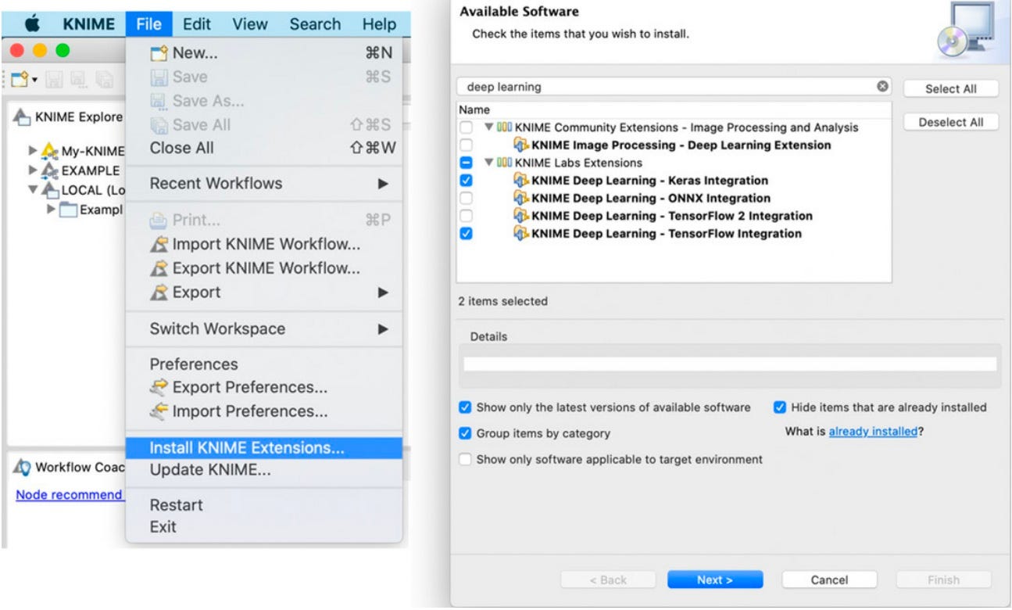The width and height of the screenshot is (1012, 610).
Task: Collapse the LOCAL tree node
Action: pyautogui.click(x=32, y=190)
